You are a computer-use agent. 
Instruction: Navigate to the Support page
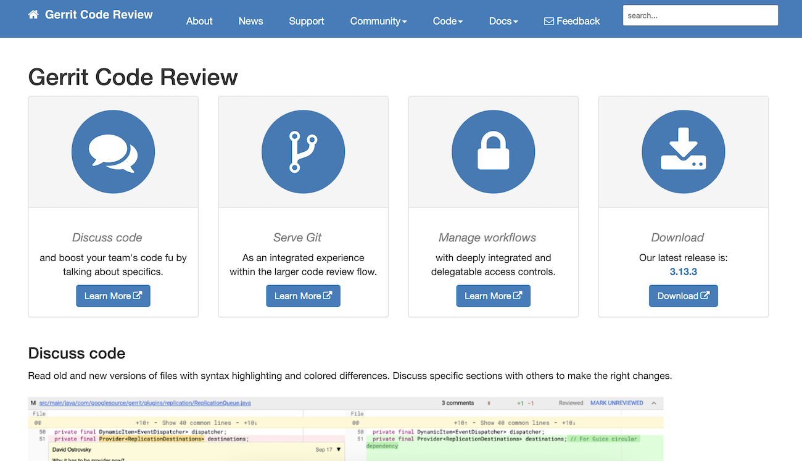click(306, 21)
